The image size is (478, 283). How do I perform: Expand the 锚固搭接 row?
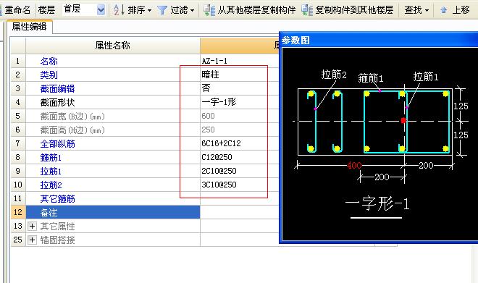32,240
